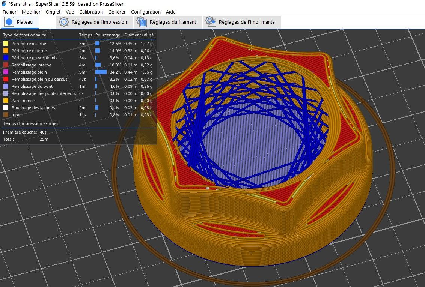Click the red Remplissage plein du dessus swatch
This screenshot has width=425, height=287.
pyautogui.click(x=6, y=79)
